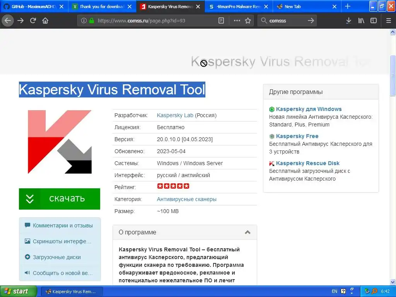
Task: Open Kaspersky Free link
Action: click(x=297, y=136)
